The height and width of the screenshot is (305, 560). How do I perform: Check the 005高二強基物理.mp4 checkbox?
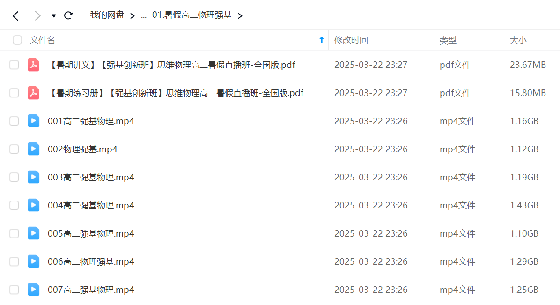15,233
